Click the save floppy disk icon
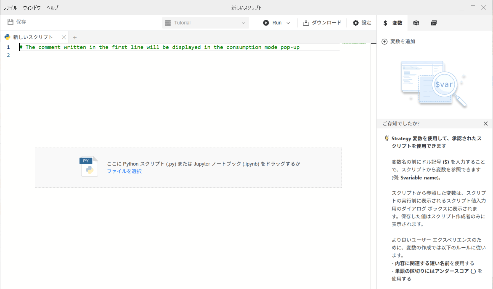The image size is (493, 289). point(10,22)
